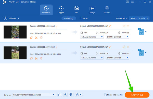Toggle the lightning acceleration icon
Screen dimensions: 153x99
pos(66,95)
